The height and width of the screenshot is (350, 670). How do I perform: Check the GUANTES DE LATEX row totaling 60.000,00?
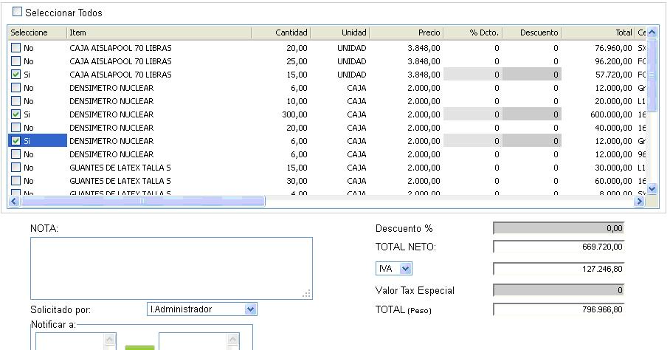tap(15, 180)
